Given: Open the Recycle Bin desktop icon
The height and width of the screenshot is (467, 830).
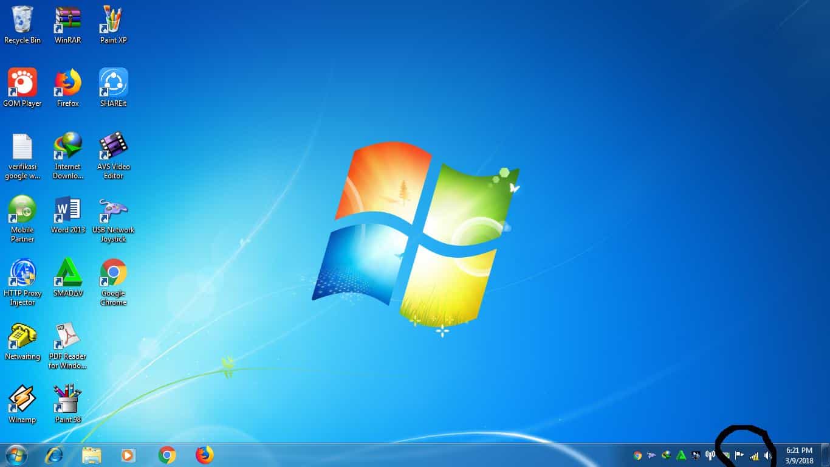Looking at the screenshot, I should (22, 25).
